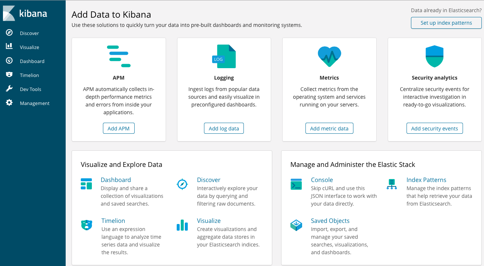Click the Metrics heartbeat icon
The height and width of the screenshot is (266, 484).
[329, 56]
